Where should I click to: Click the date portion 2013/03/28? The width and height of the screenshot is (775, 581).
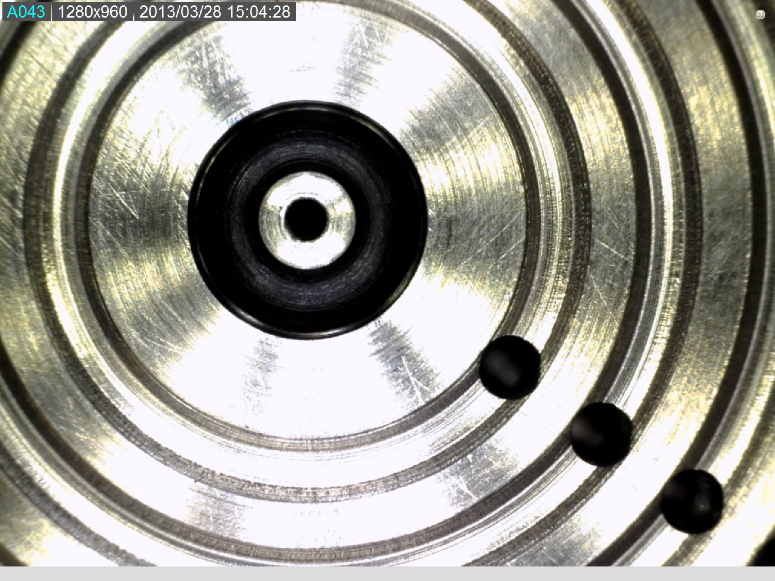click(180, 12)
